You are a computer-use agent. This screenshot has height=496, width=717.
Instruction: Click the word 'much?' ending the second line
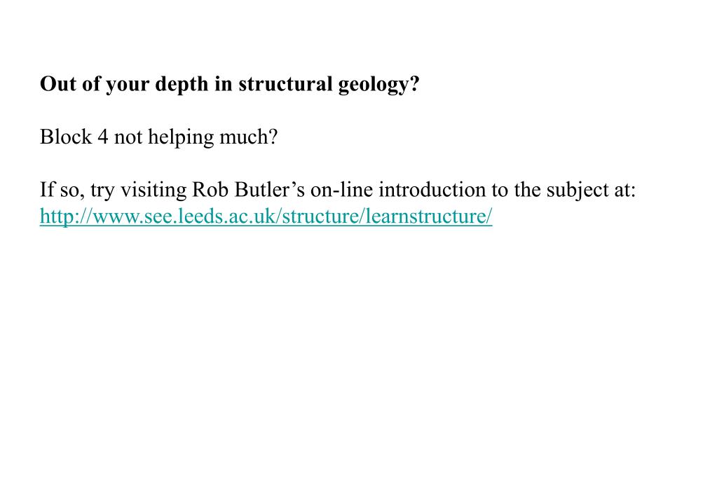coord(249,137)
